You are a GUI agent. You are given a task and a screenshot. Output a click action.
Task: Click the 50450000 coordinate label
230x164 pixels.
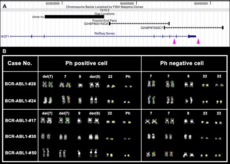coord(201,4)
